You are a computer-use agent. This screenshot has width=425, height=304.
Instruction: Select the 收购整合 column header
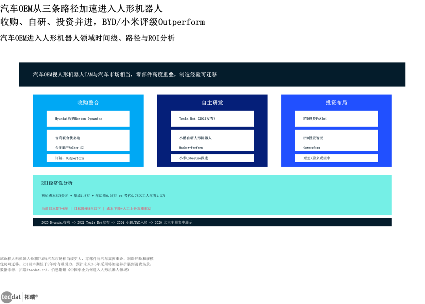[88, 102]
